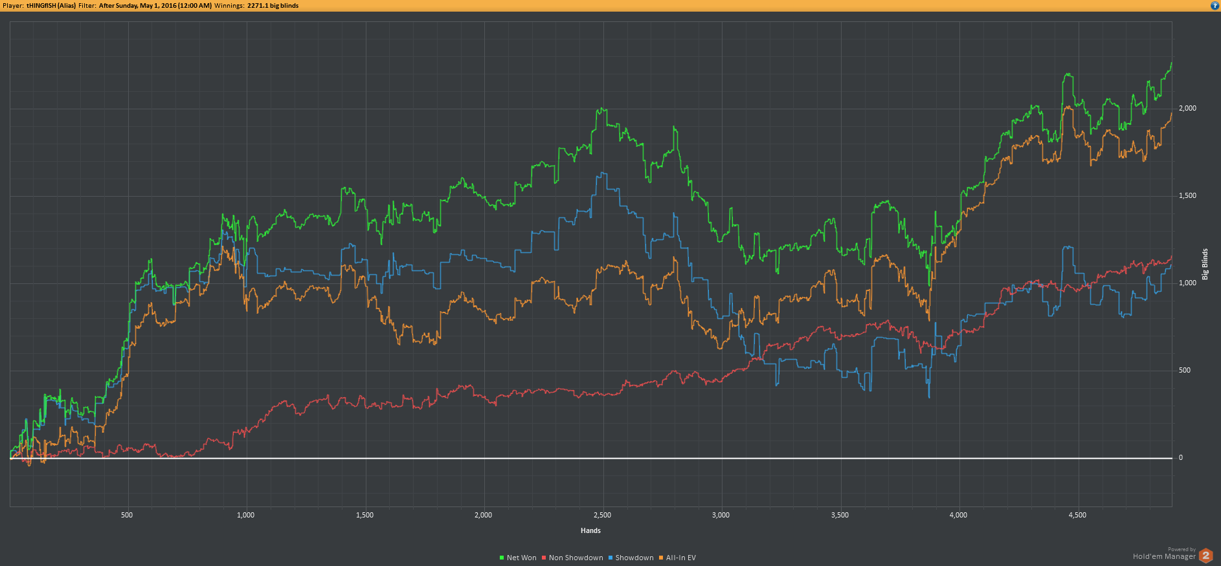Click the 3,000 label on the Hands axis

tap(721, 515)
